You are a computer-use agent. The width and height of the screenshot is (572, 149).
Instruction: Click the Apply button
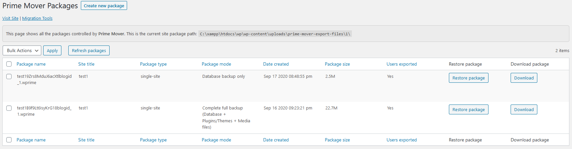pos(52,50)
